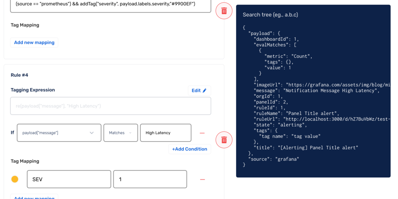Click the SEV tag name field
The image size is (398, 199).
(69, 179)
